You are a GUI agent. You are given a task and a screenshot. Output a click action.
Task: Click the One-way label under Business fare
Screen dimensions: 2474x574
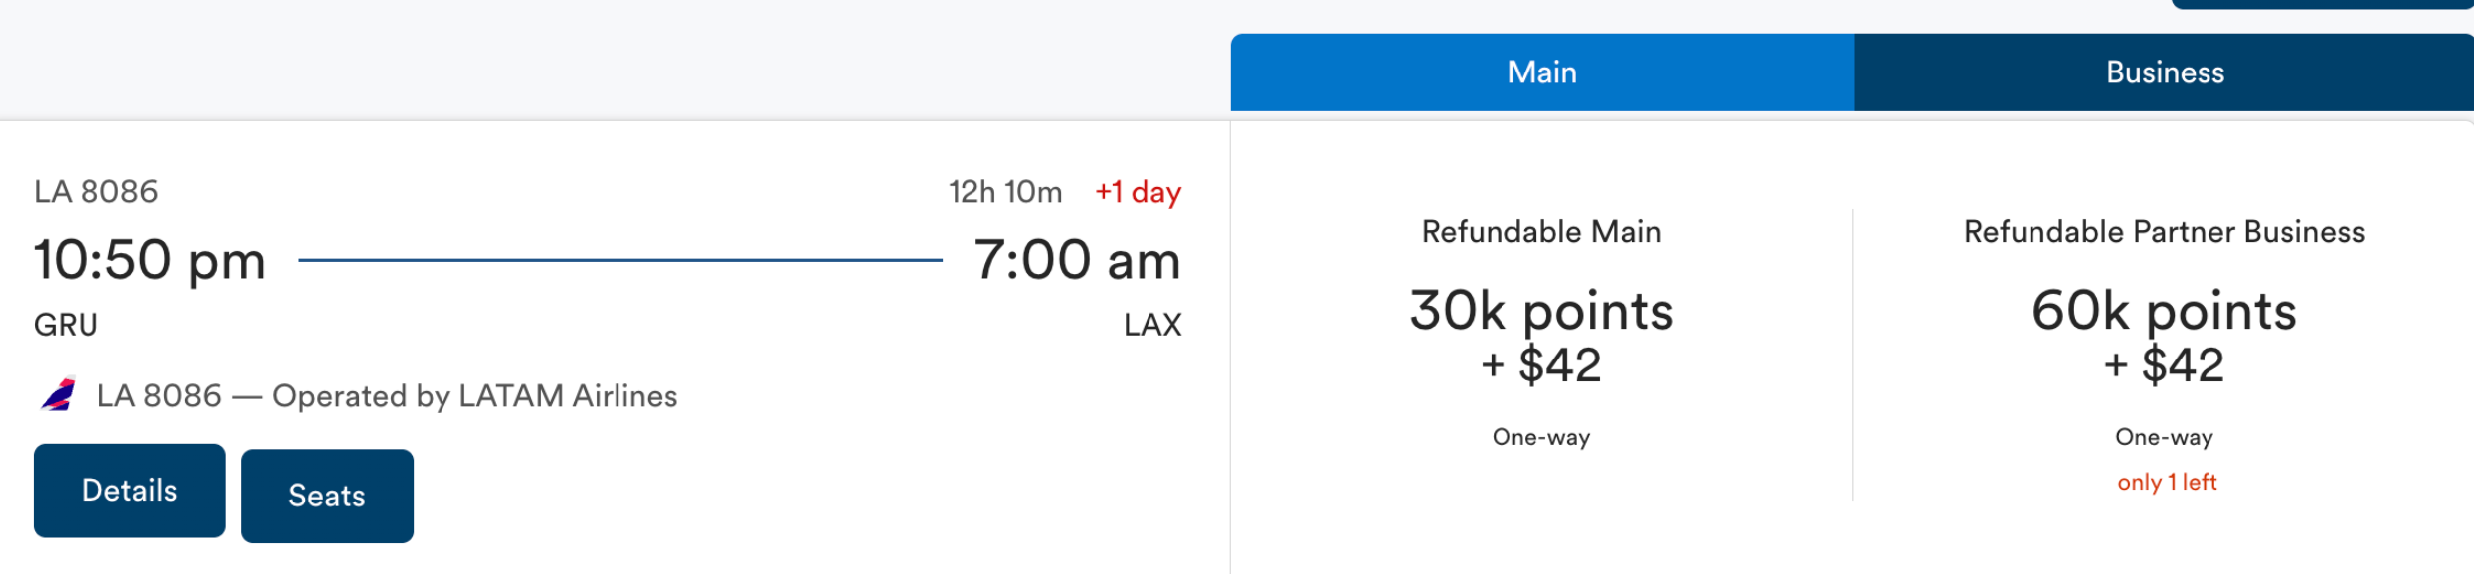pyautogui.click(x=2164, y=437)
